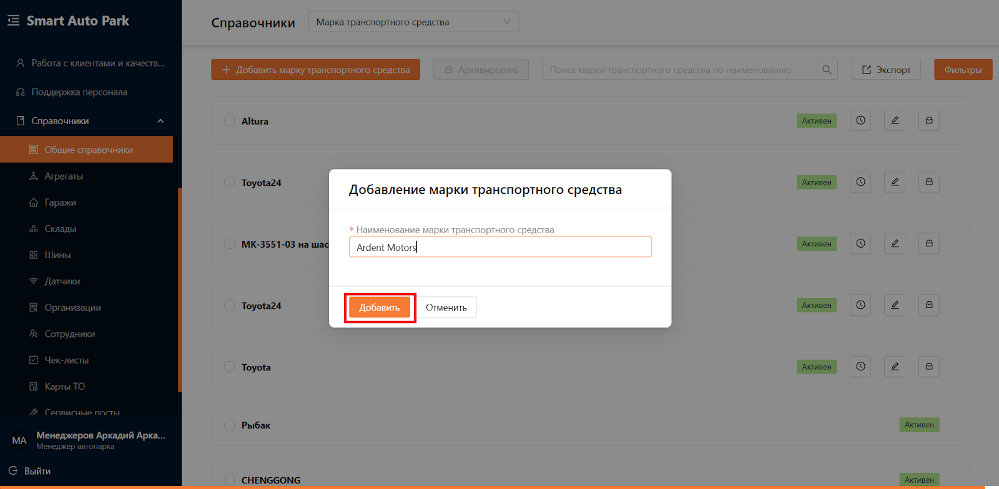Click the Активен badge on Altura row
Viewport: 999px width, 489px height.
[x=817, y=120]
